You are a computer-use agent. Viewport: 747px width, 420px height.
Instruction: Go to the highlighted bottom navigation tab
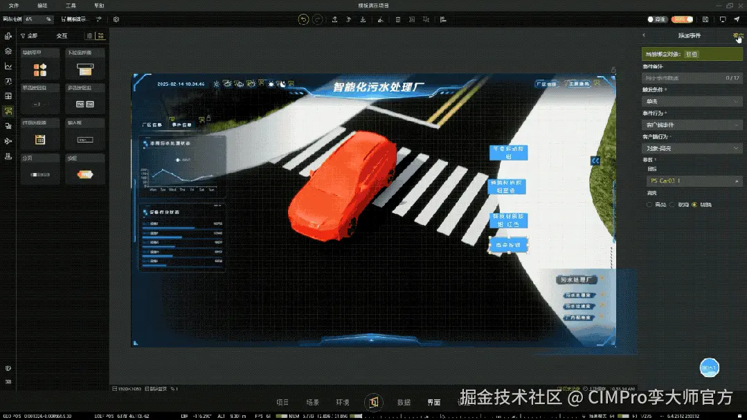point(434,403)
